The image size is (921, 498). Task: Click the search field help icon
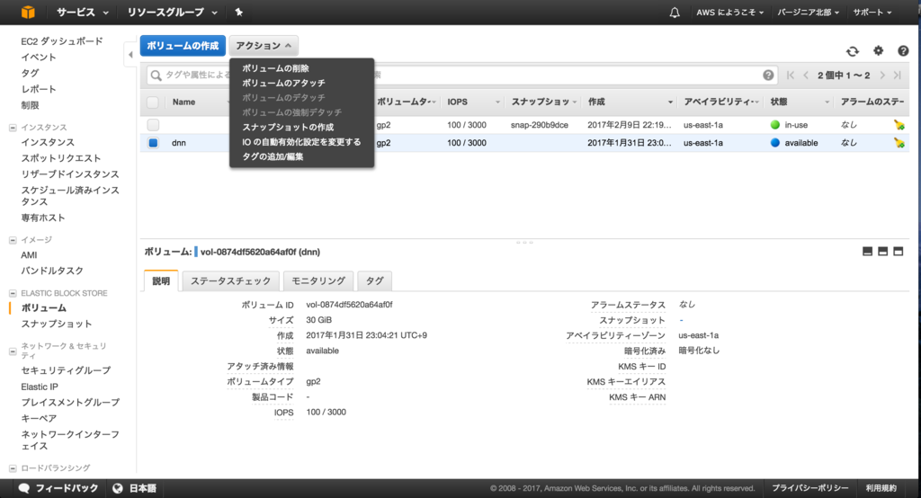[768, 75]
